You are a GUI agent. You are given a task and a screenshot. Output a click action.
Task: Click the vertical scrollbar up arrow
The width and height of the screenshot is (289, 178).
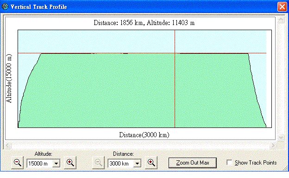click(x=281, y=19)
